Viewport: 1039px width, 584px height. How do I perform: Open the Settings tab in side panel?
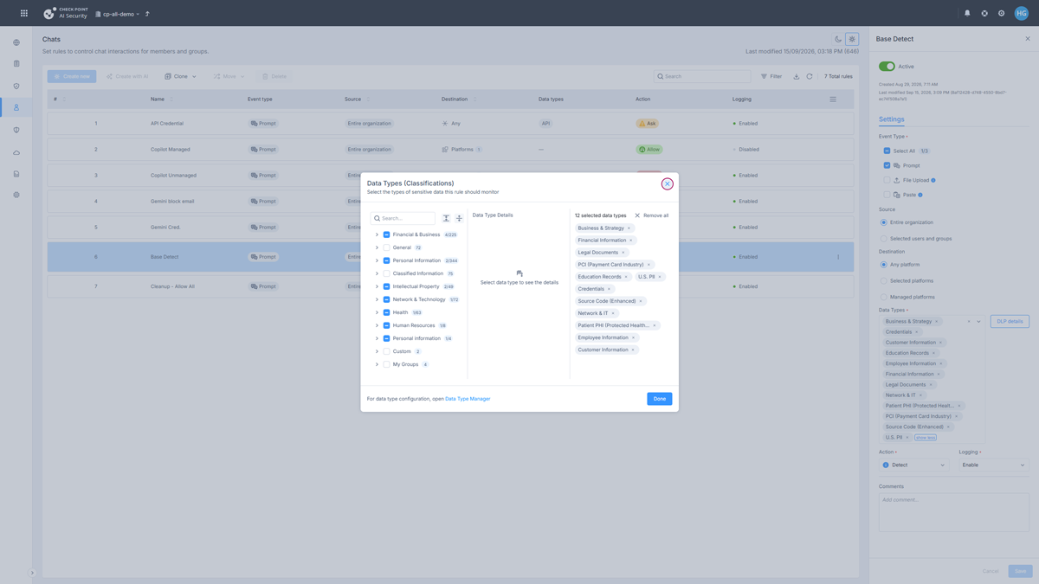(x=891, y=119)
